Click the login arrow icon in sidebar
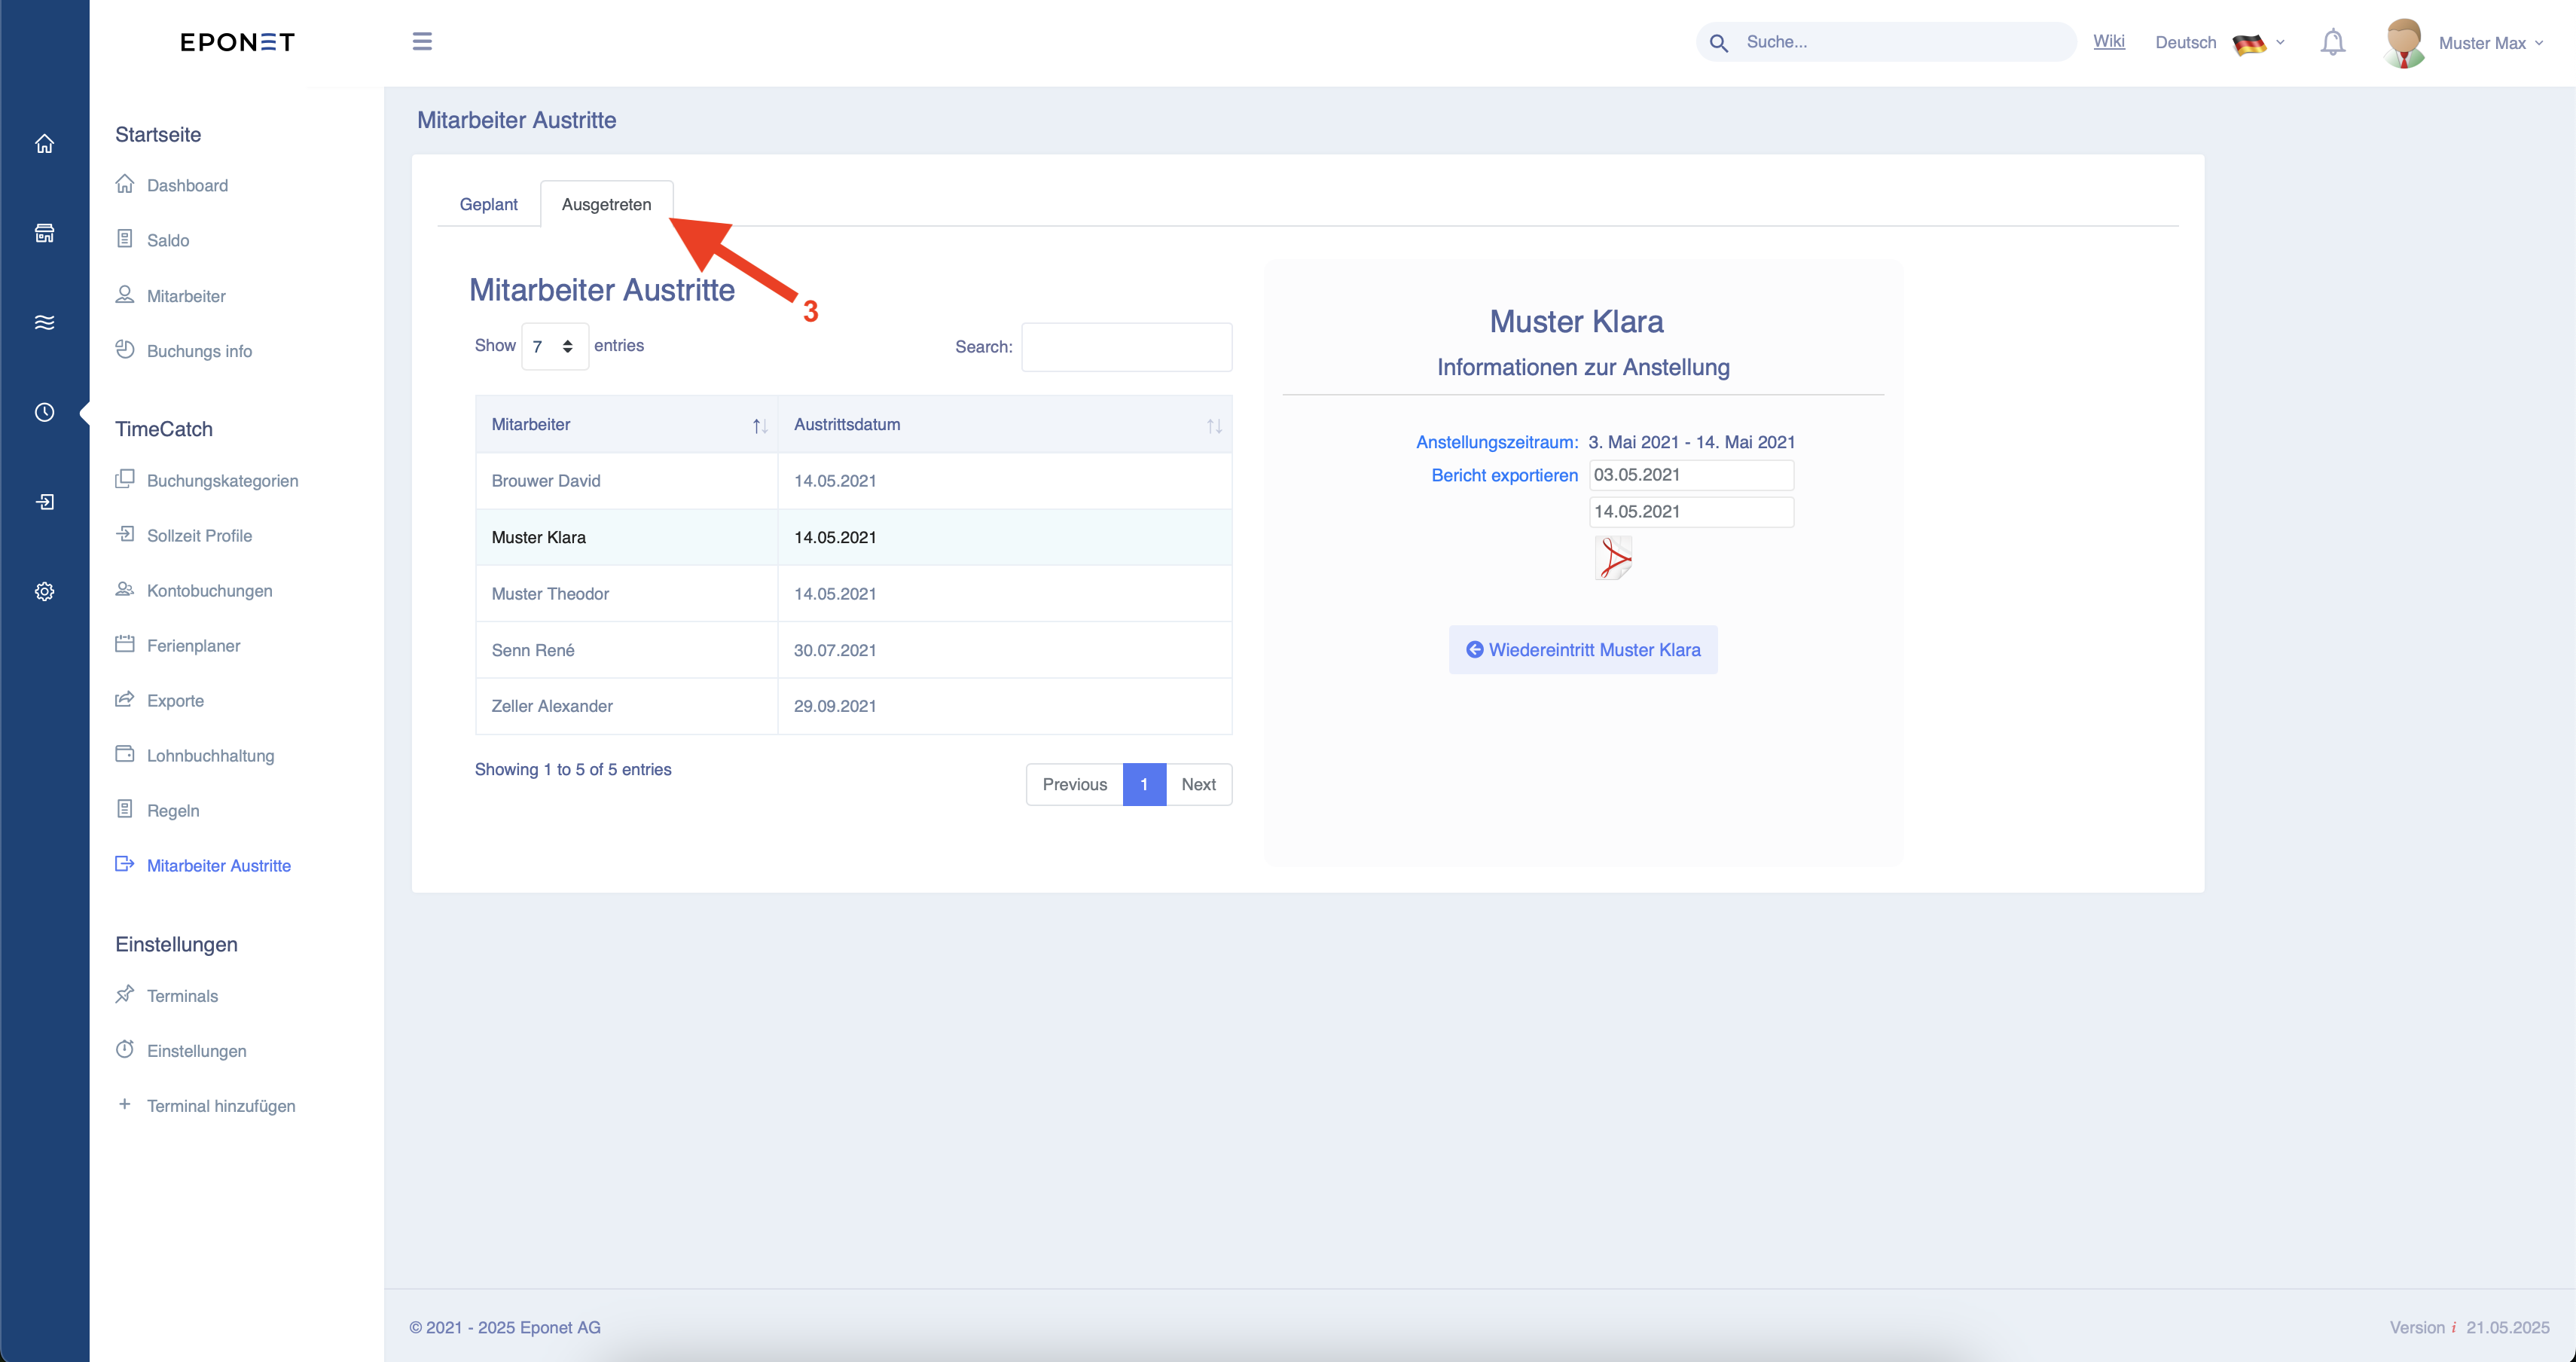This screenshot has width=2576, height=1362. pos(44,502)
